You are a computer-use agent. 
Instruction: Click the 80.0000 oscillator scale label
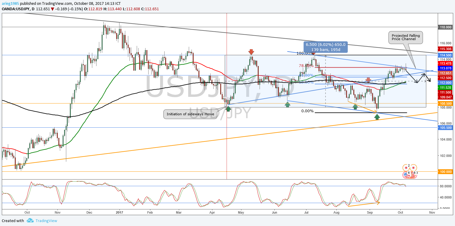pos(446,186)
